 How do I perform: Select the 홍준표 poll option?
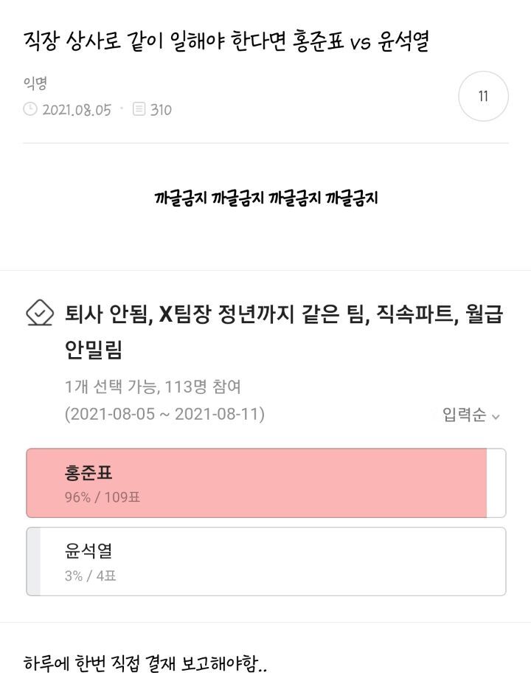pyautogui.click(x=265, y=483)
